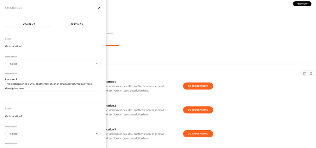Click the Go To Location 1 button
This screenshot has height=148, width=316.
click(x=198, y=86)
